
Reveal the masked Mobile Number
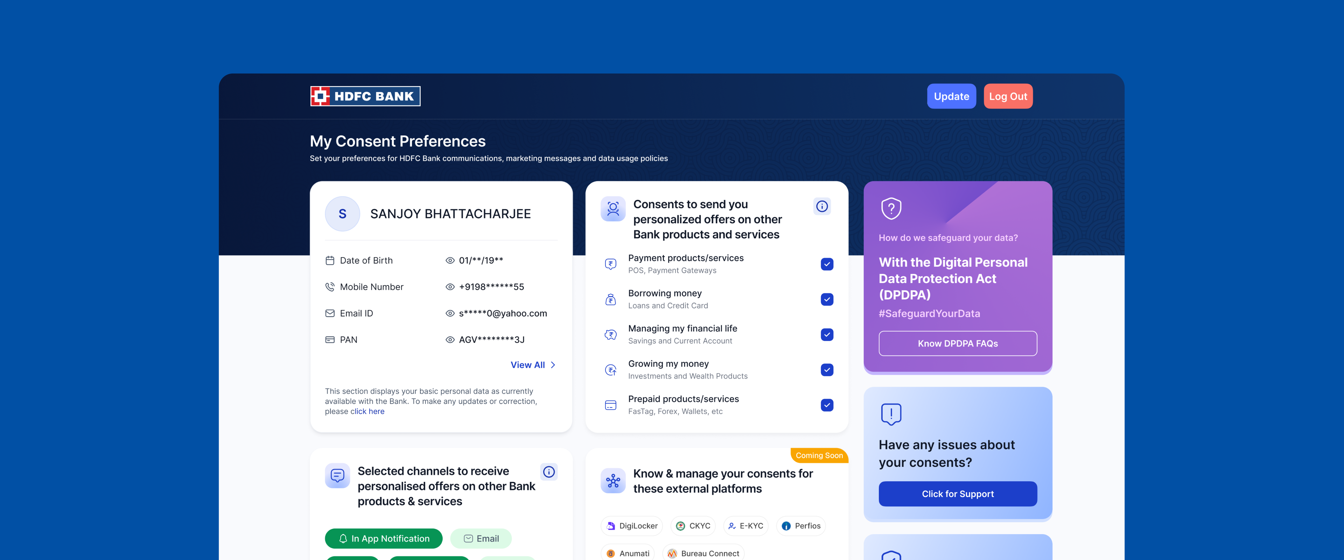click(450, 287)
